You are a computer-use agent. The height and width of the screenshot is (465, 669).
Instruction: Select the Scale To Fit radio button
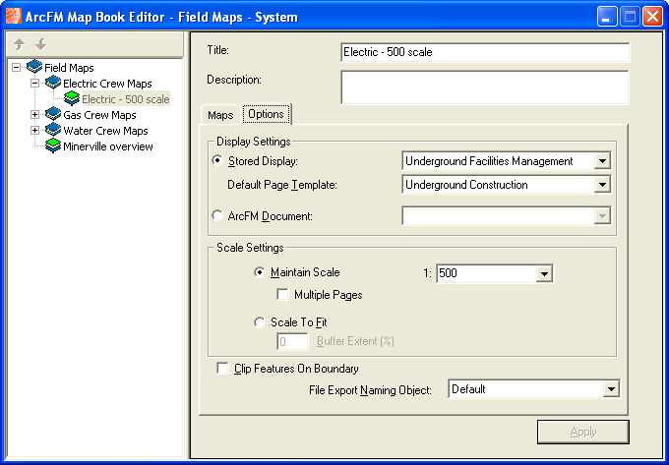tap(260, 322)
